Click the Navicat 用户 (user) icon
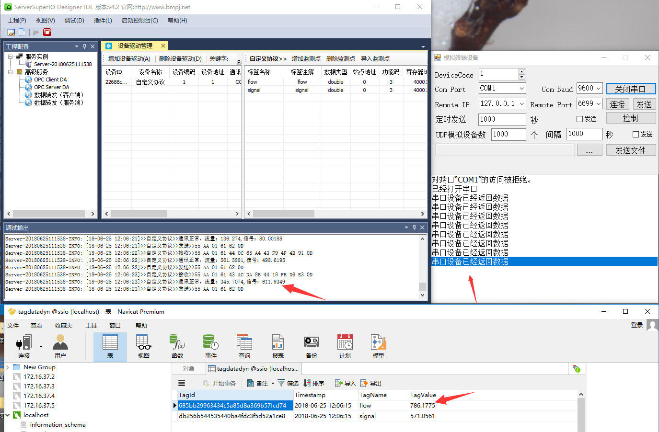659x432 pixels. [60, 346]
